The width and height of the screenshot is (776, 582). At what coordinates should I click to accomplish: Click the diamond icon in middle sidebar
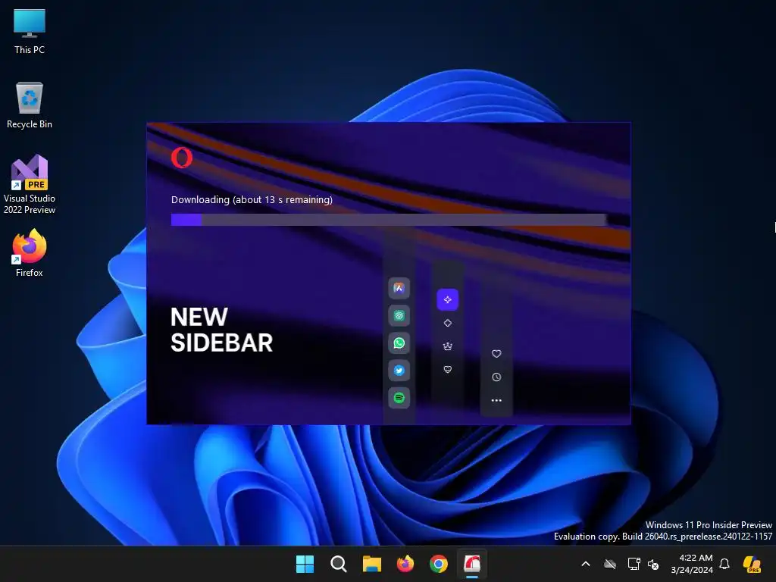(x=447, y=323)
